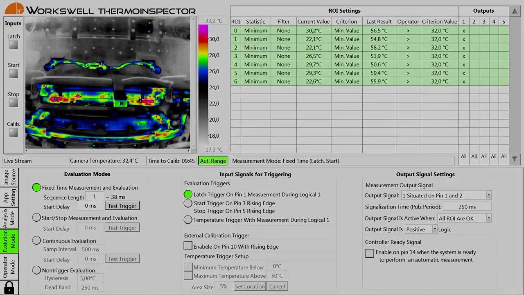
Task: Select Continuous Evaluation mode
Action: (x=36, y=241)
